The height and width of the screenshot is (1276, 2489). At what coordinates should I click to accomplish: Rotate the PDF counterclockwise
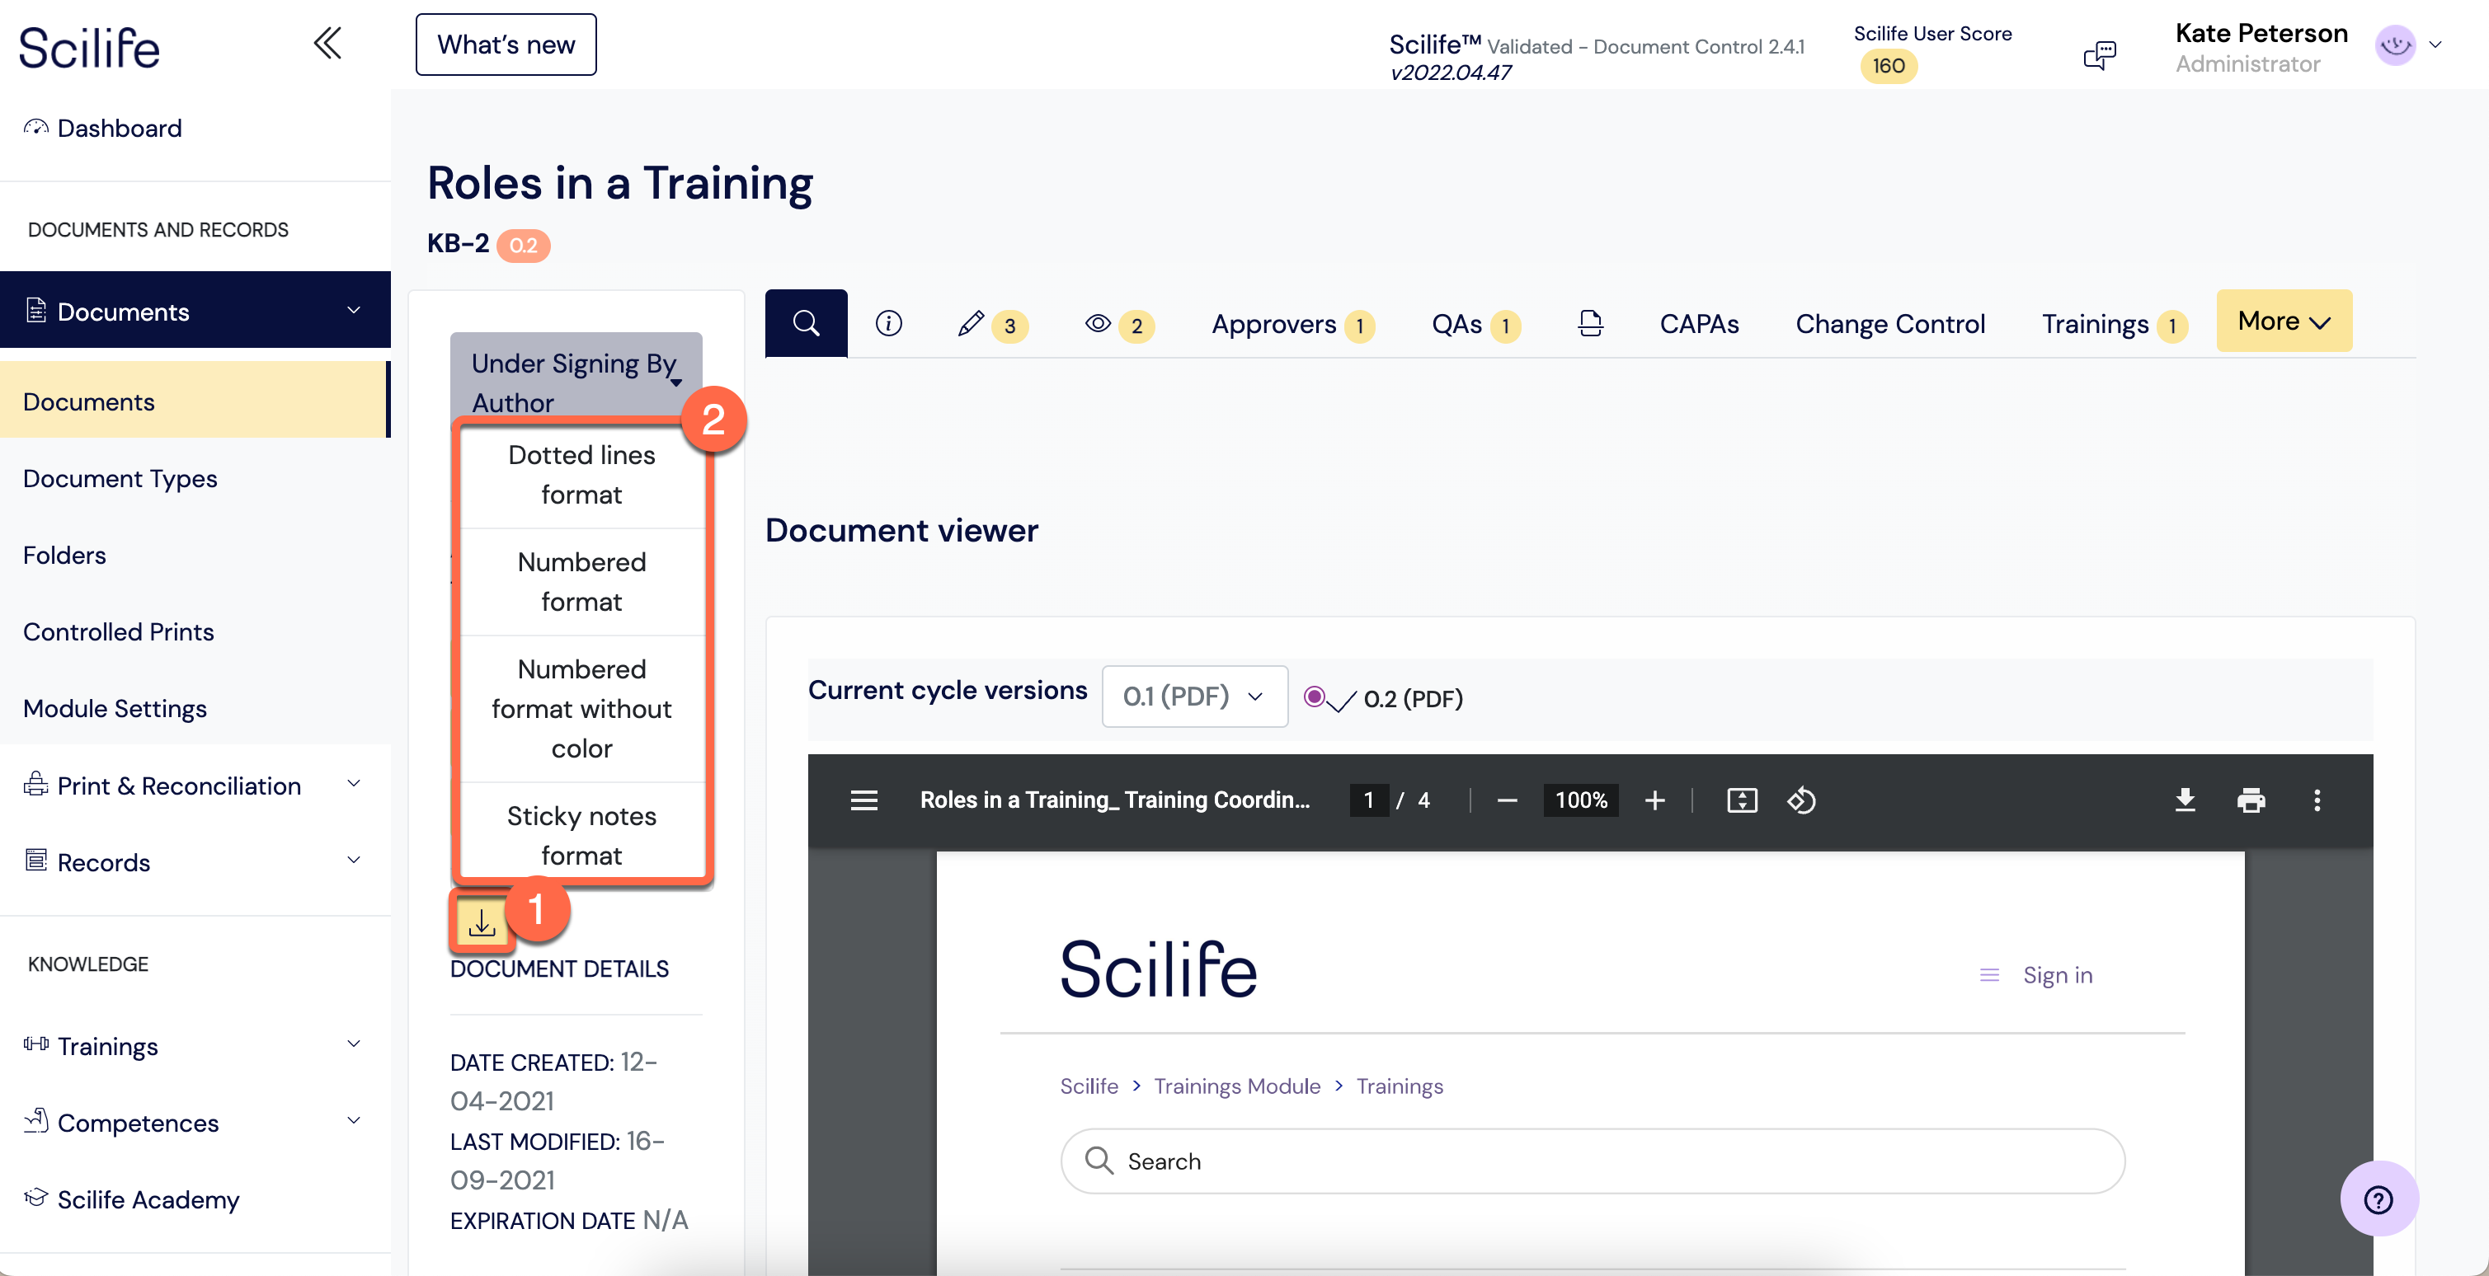(x=1801, y=800)
